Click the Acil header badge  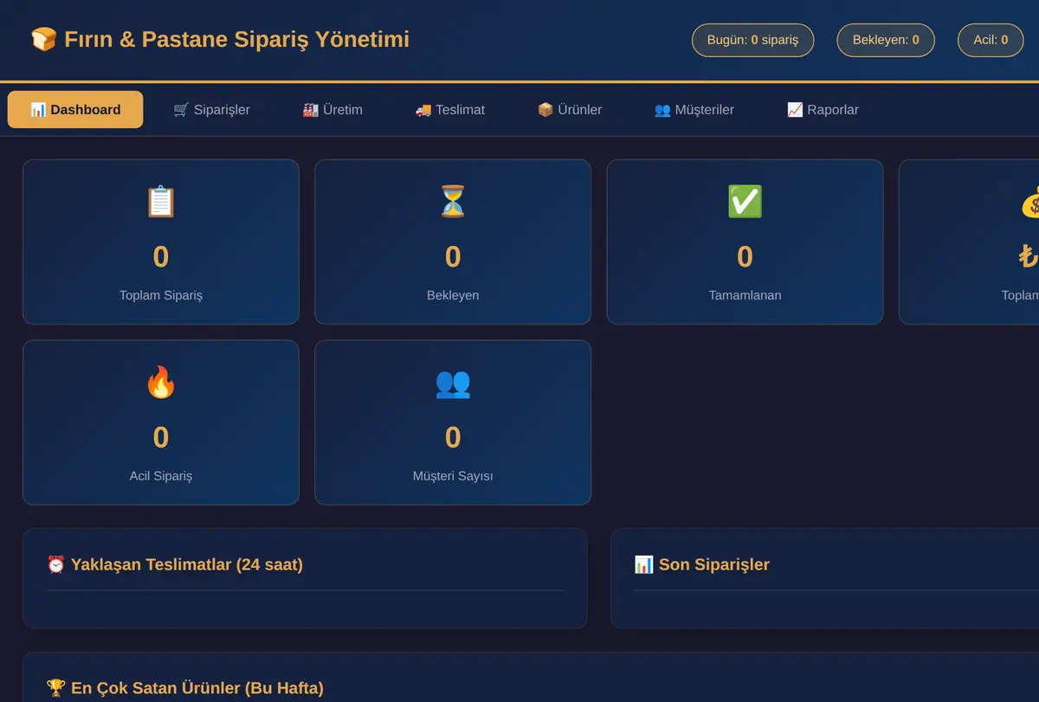(x=991, y=40)
